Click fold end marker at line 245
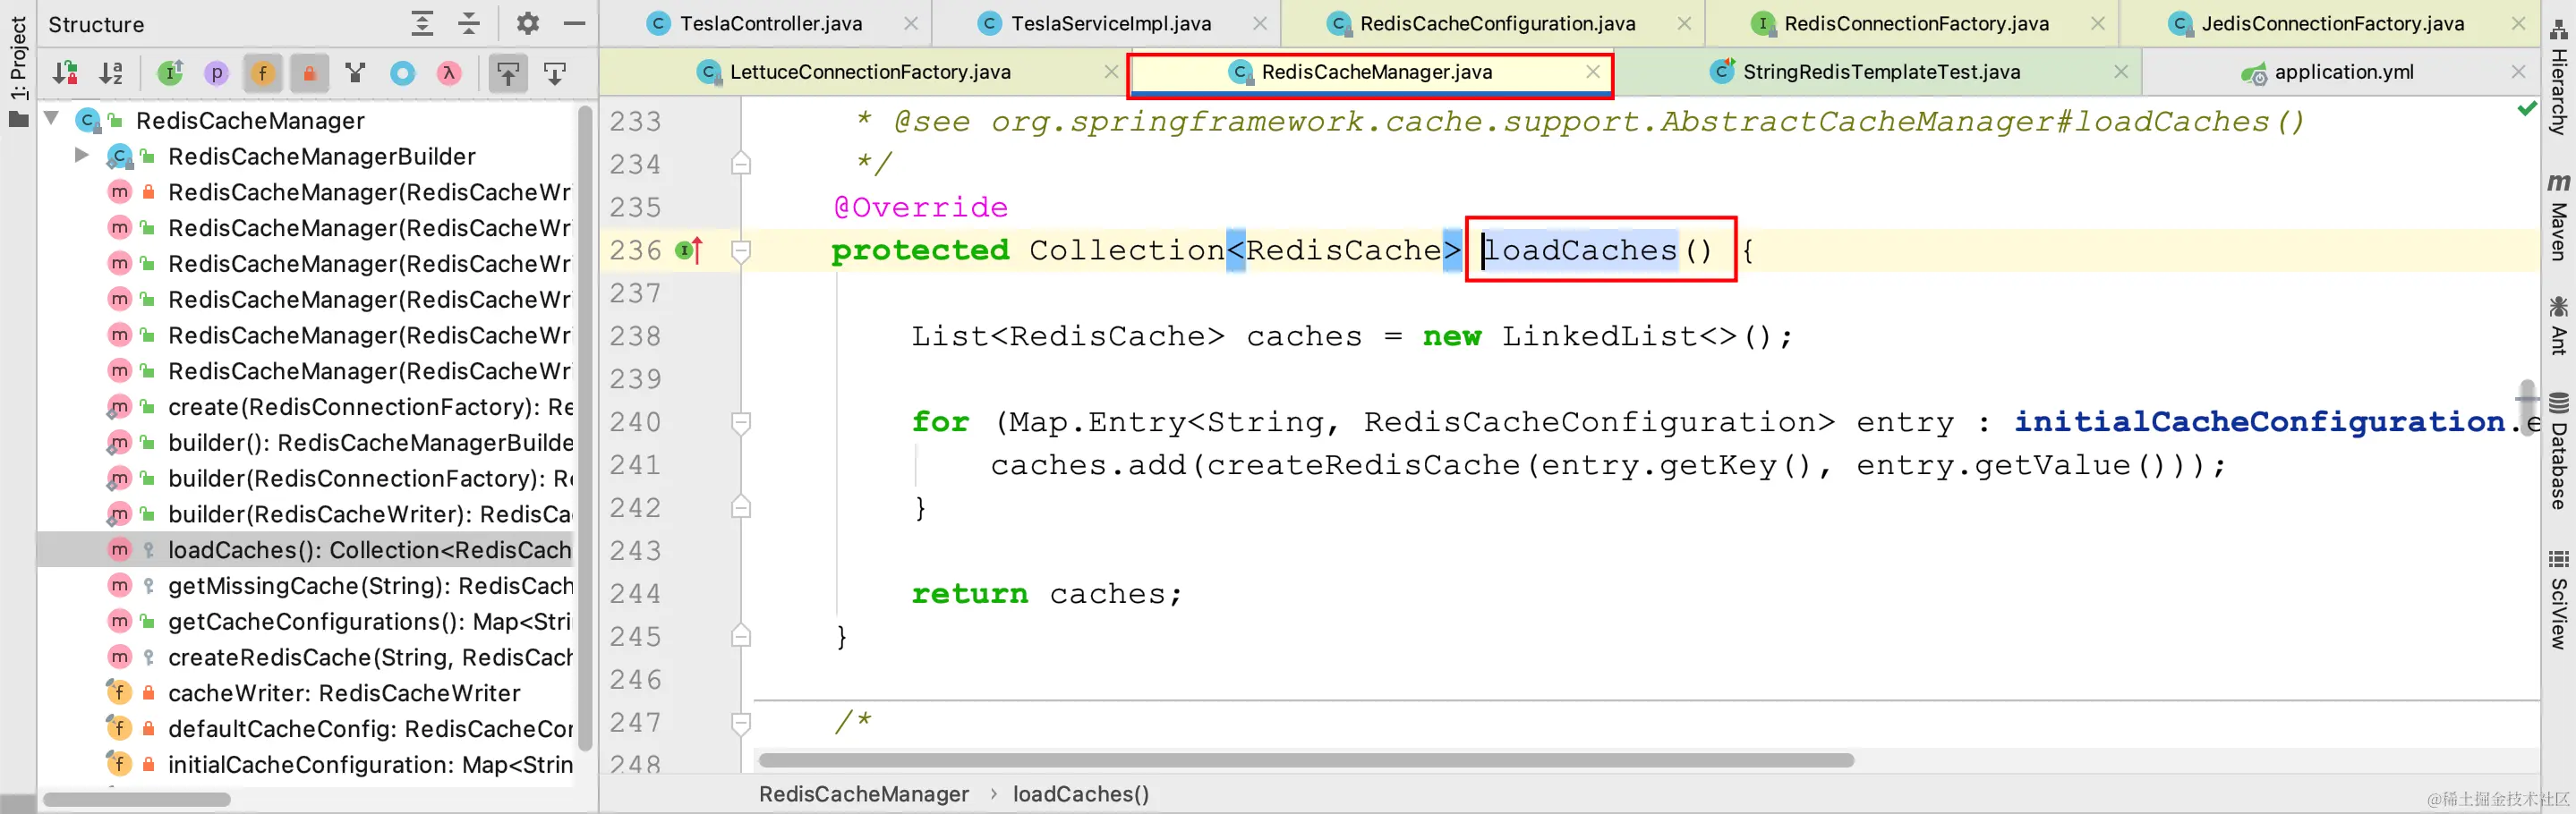 [x=741, y=636]
